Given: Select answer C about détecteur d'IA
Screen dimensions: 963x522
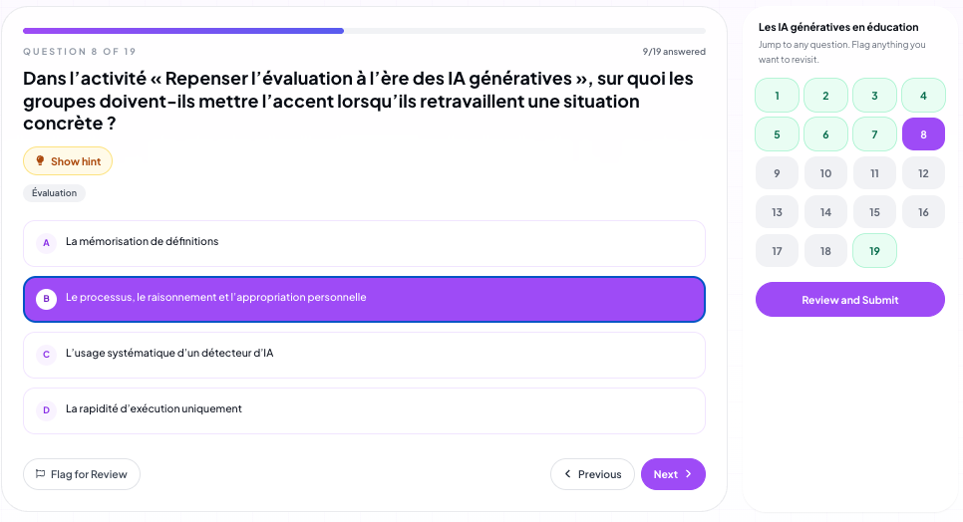Looking at the screenshot, I should click(x=364, y=356).
